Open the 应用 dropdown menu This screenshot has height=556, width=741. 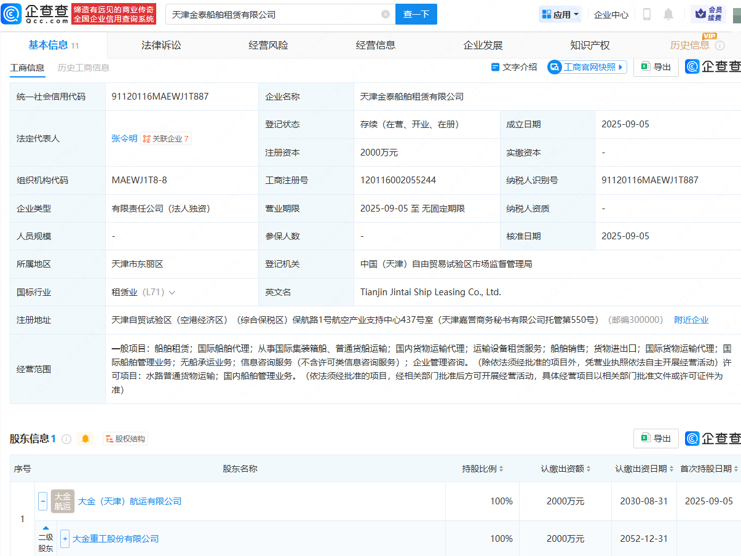[x=560, y=14]
